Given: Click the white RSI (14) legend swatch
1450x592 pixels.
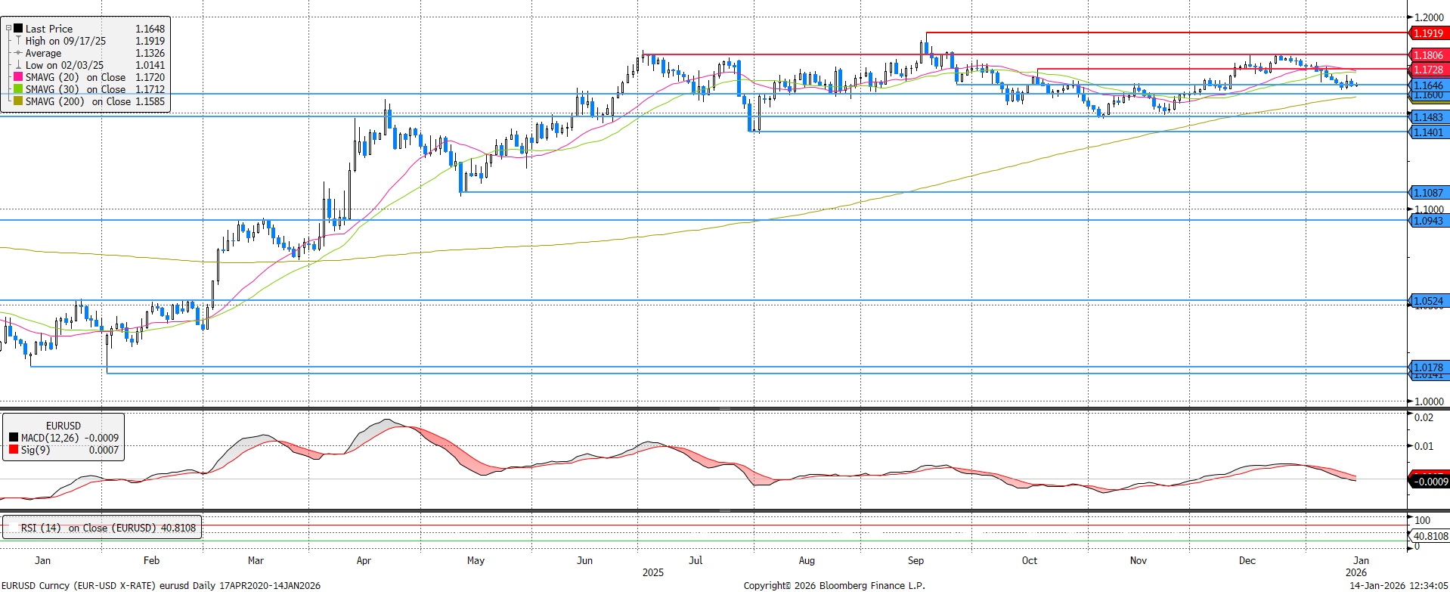Looking at the screenshot, I should click(12, 528).
